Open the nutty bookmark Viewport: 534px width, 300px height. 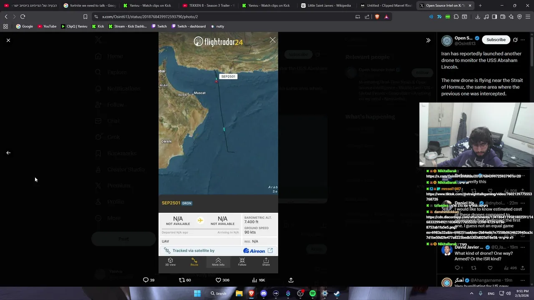tap(217, 26)
